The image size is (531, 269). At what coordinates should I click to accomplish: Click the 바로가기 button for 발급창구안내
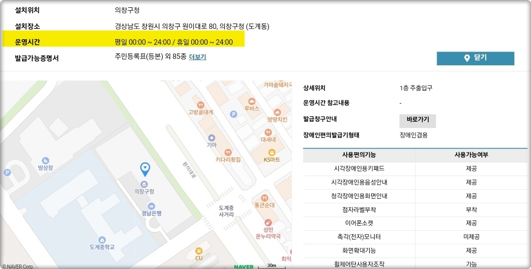coord(417,120)
